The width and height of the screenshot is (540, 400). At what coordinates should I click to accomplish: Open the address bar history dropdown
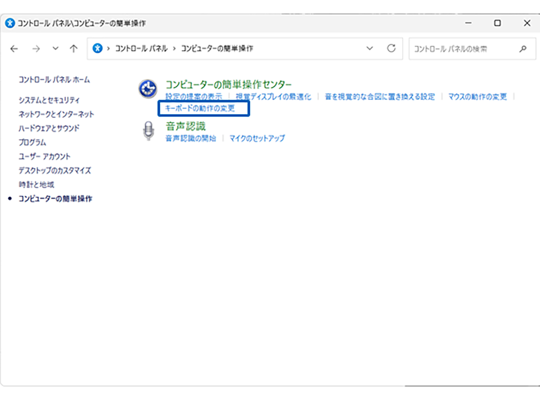point(370,48)
